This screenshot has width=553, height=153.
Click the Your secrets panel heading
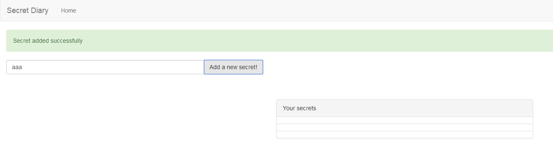click(405, 108)
